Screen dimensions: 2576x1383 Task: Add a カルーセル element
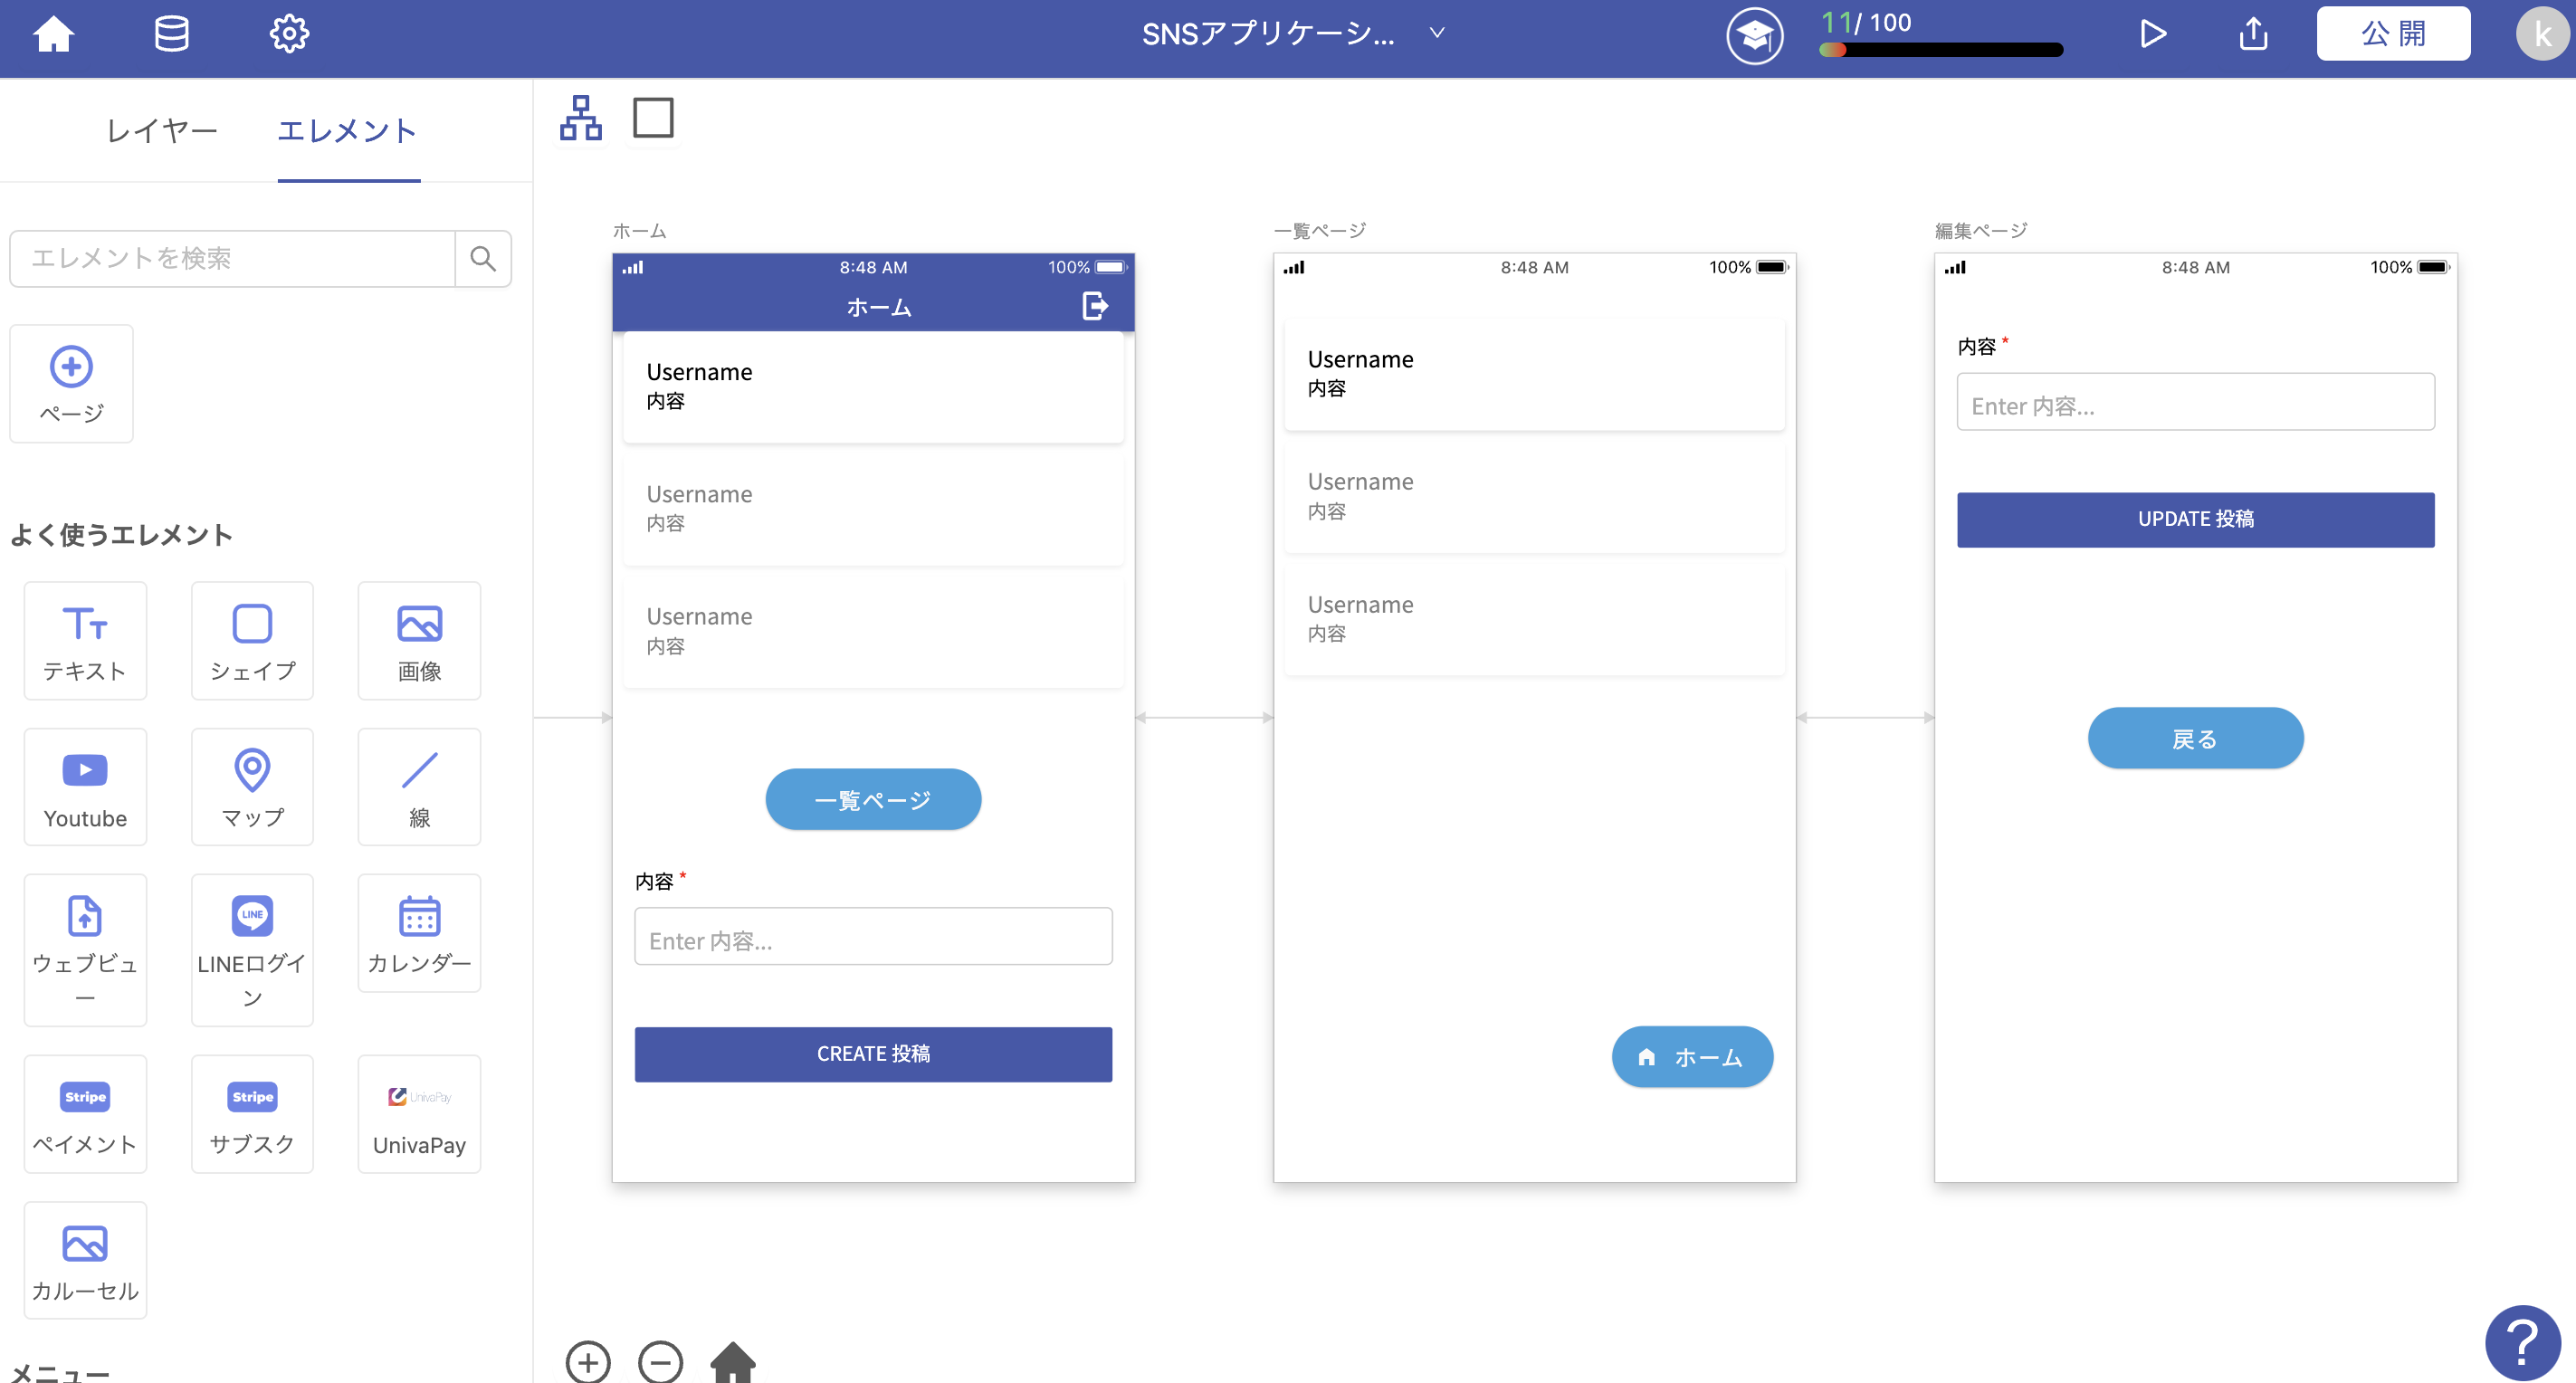click(x=84, y=1259)
